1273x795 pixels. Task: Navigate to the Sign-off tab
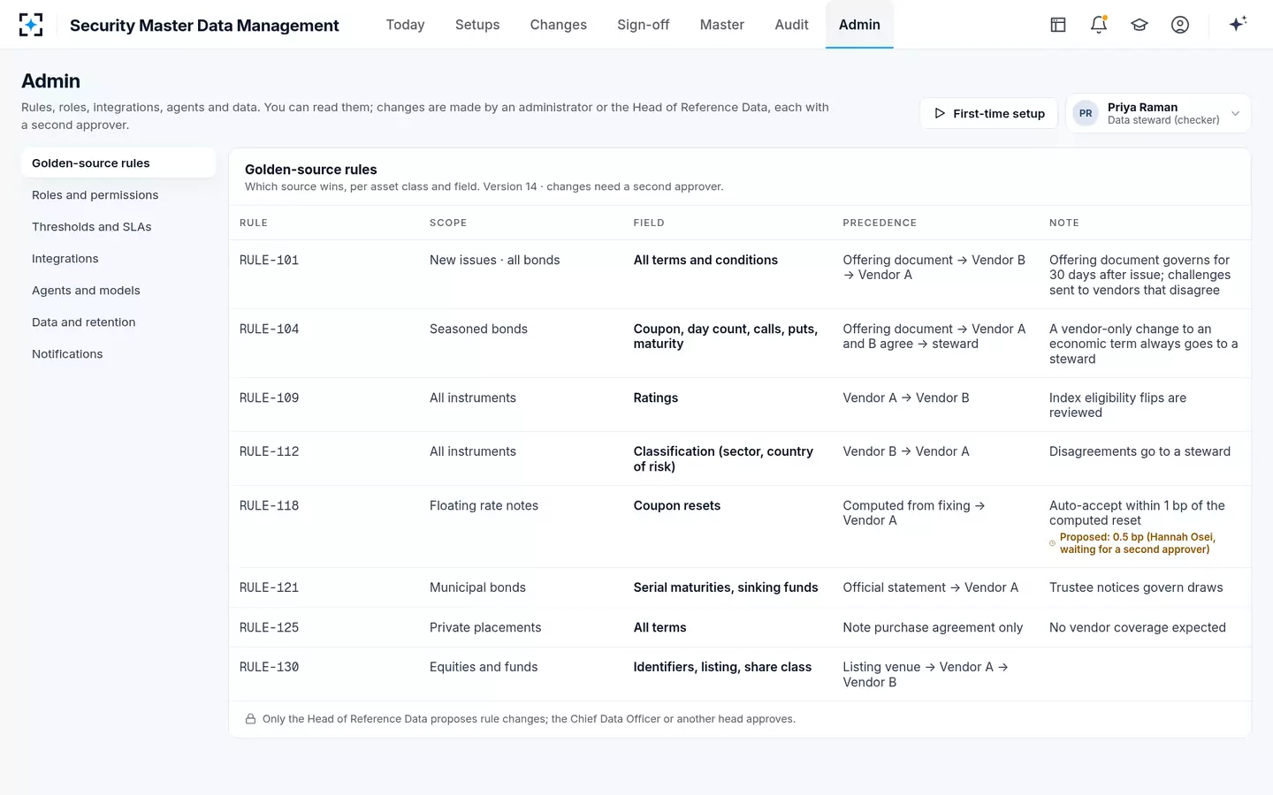point(644,25)
